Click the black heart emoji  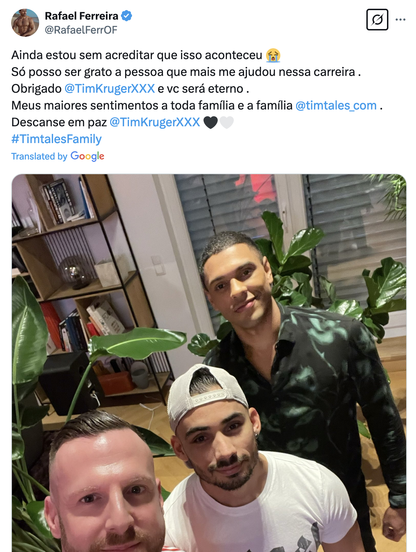(x=210, y=122)
